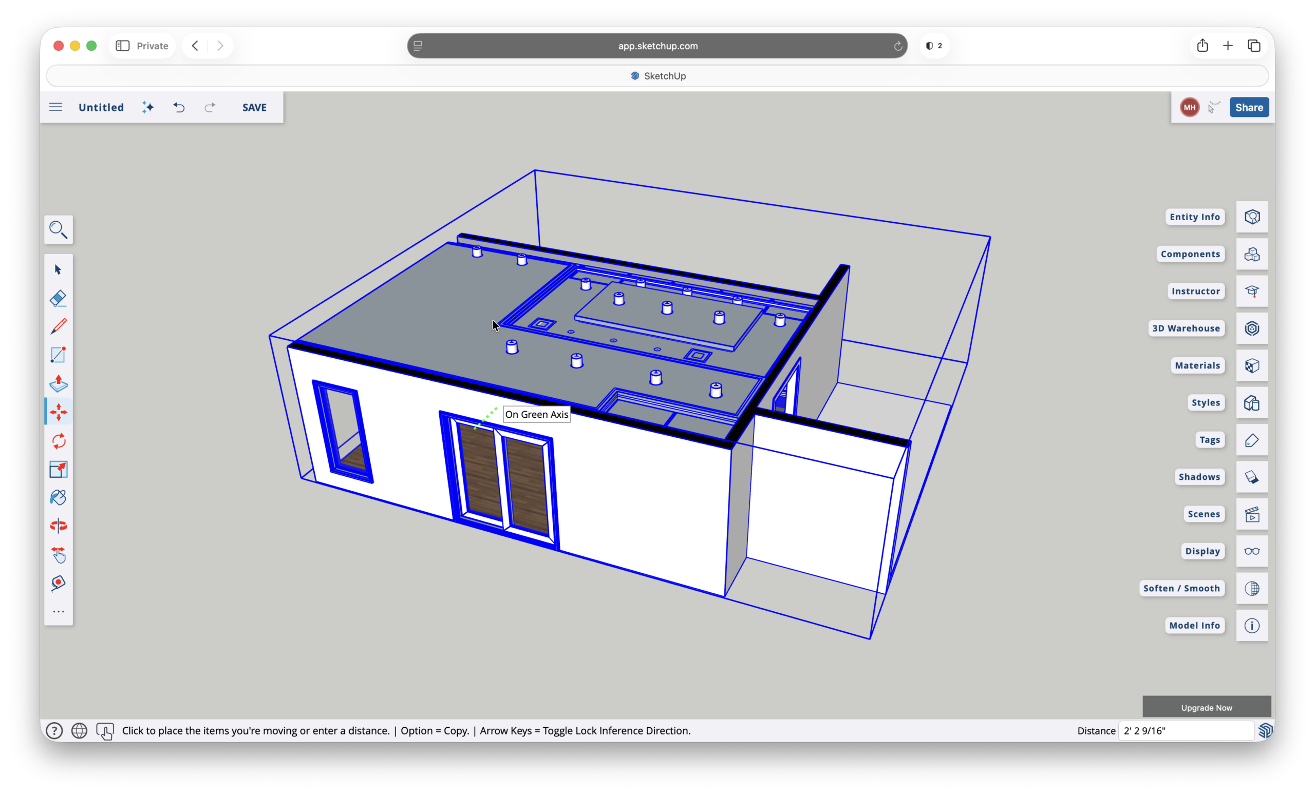Click the SAVE button

[x=254, y=107]
